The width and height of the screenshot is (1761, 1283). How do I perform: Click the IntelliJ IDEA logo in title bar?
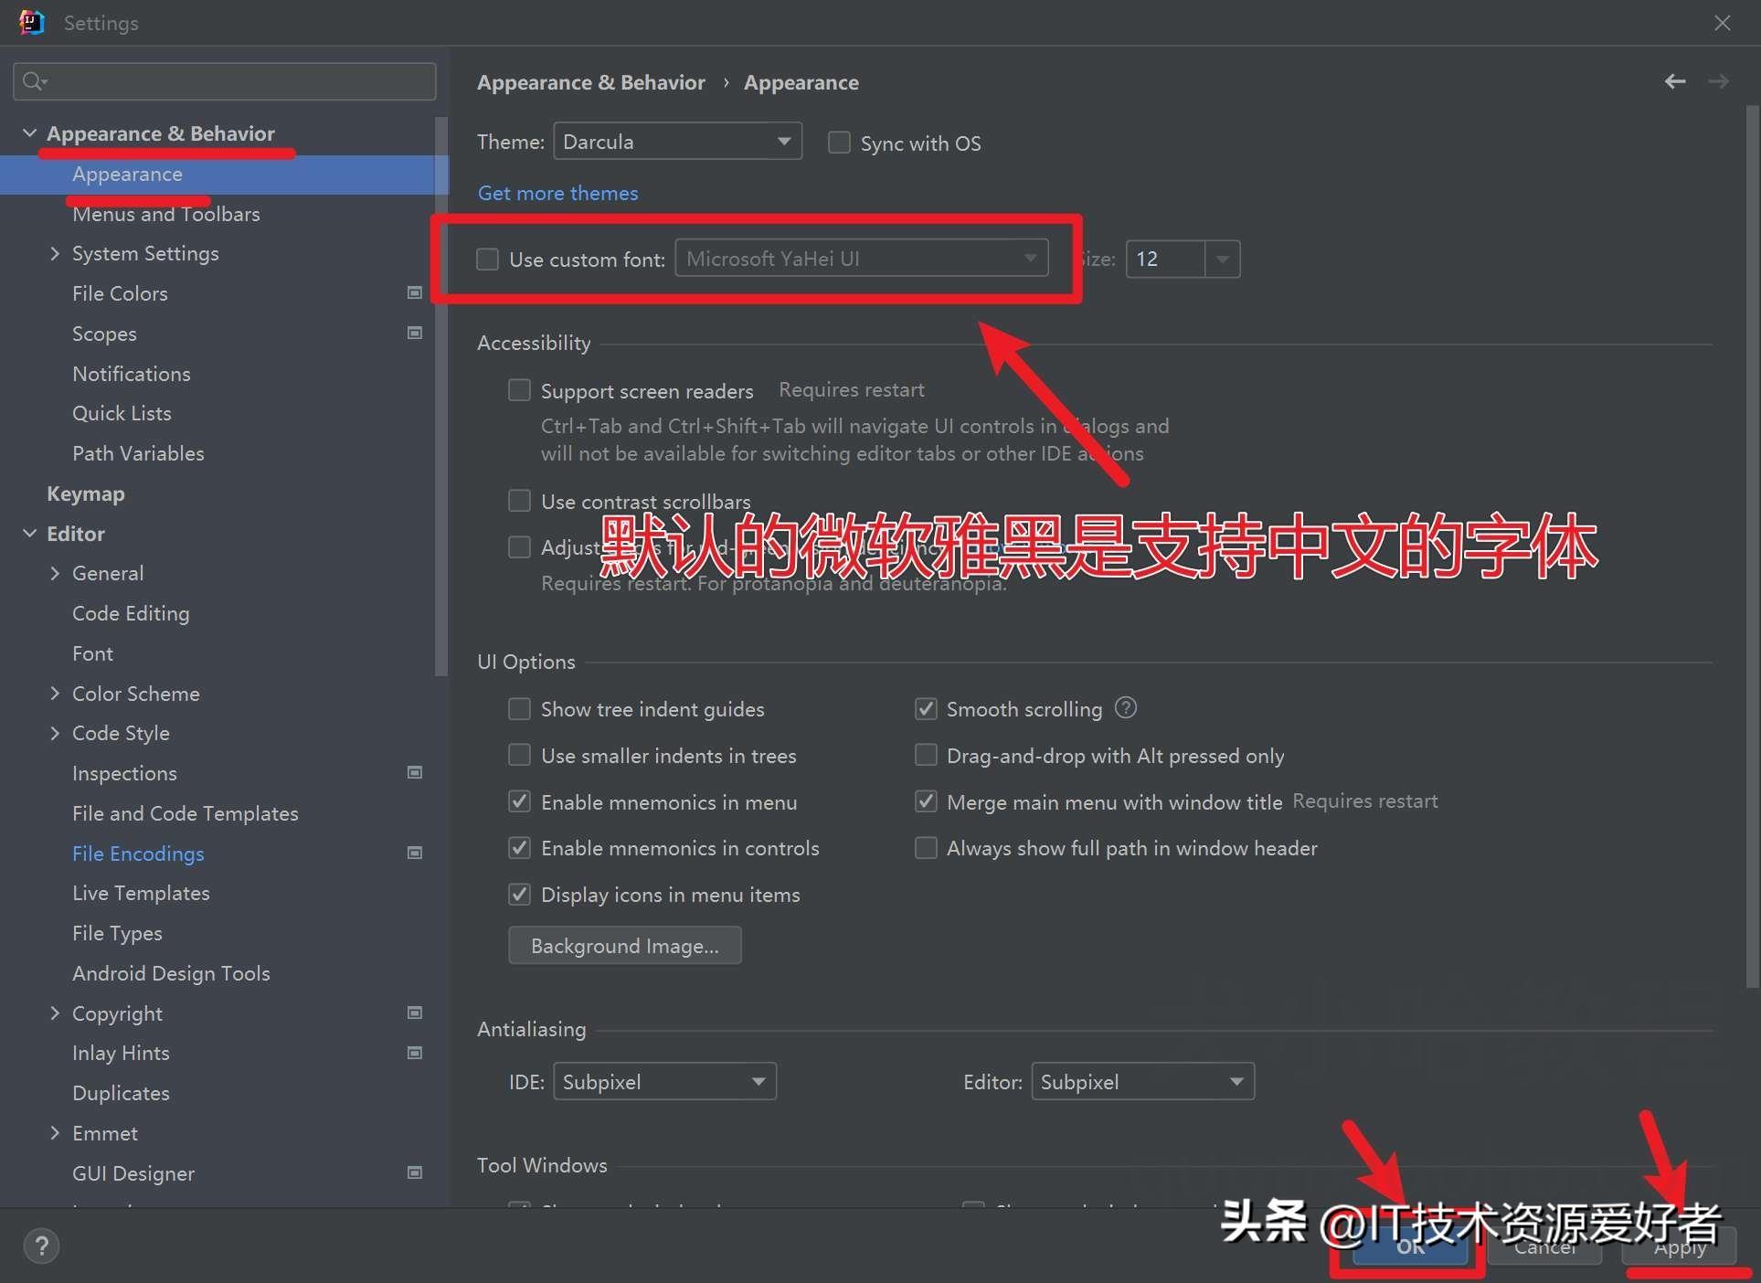[x=31, y=22]
